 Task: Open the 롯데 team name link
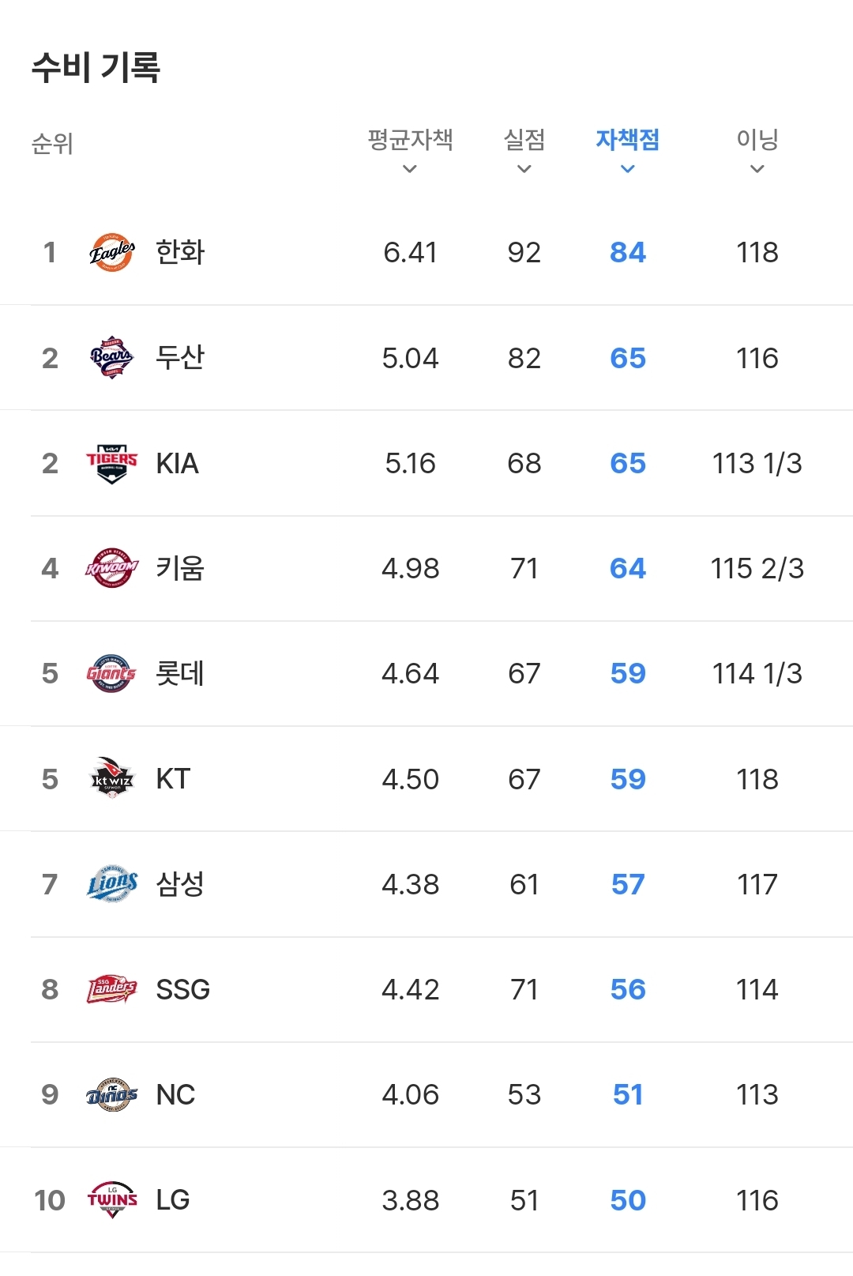(x=180, y=673)
